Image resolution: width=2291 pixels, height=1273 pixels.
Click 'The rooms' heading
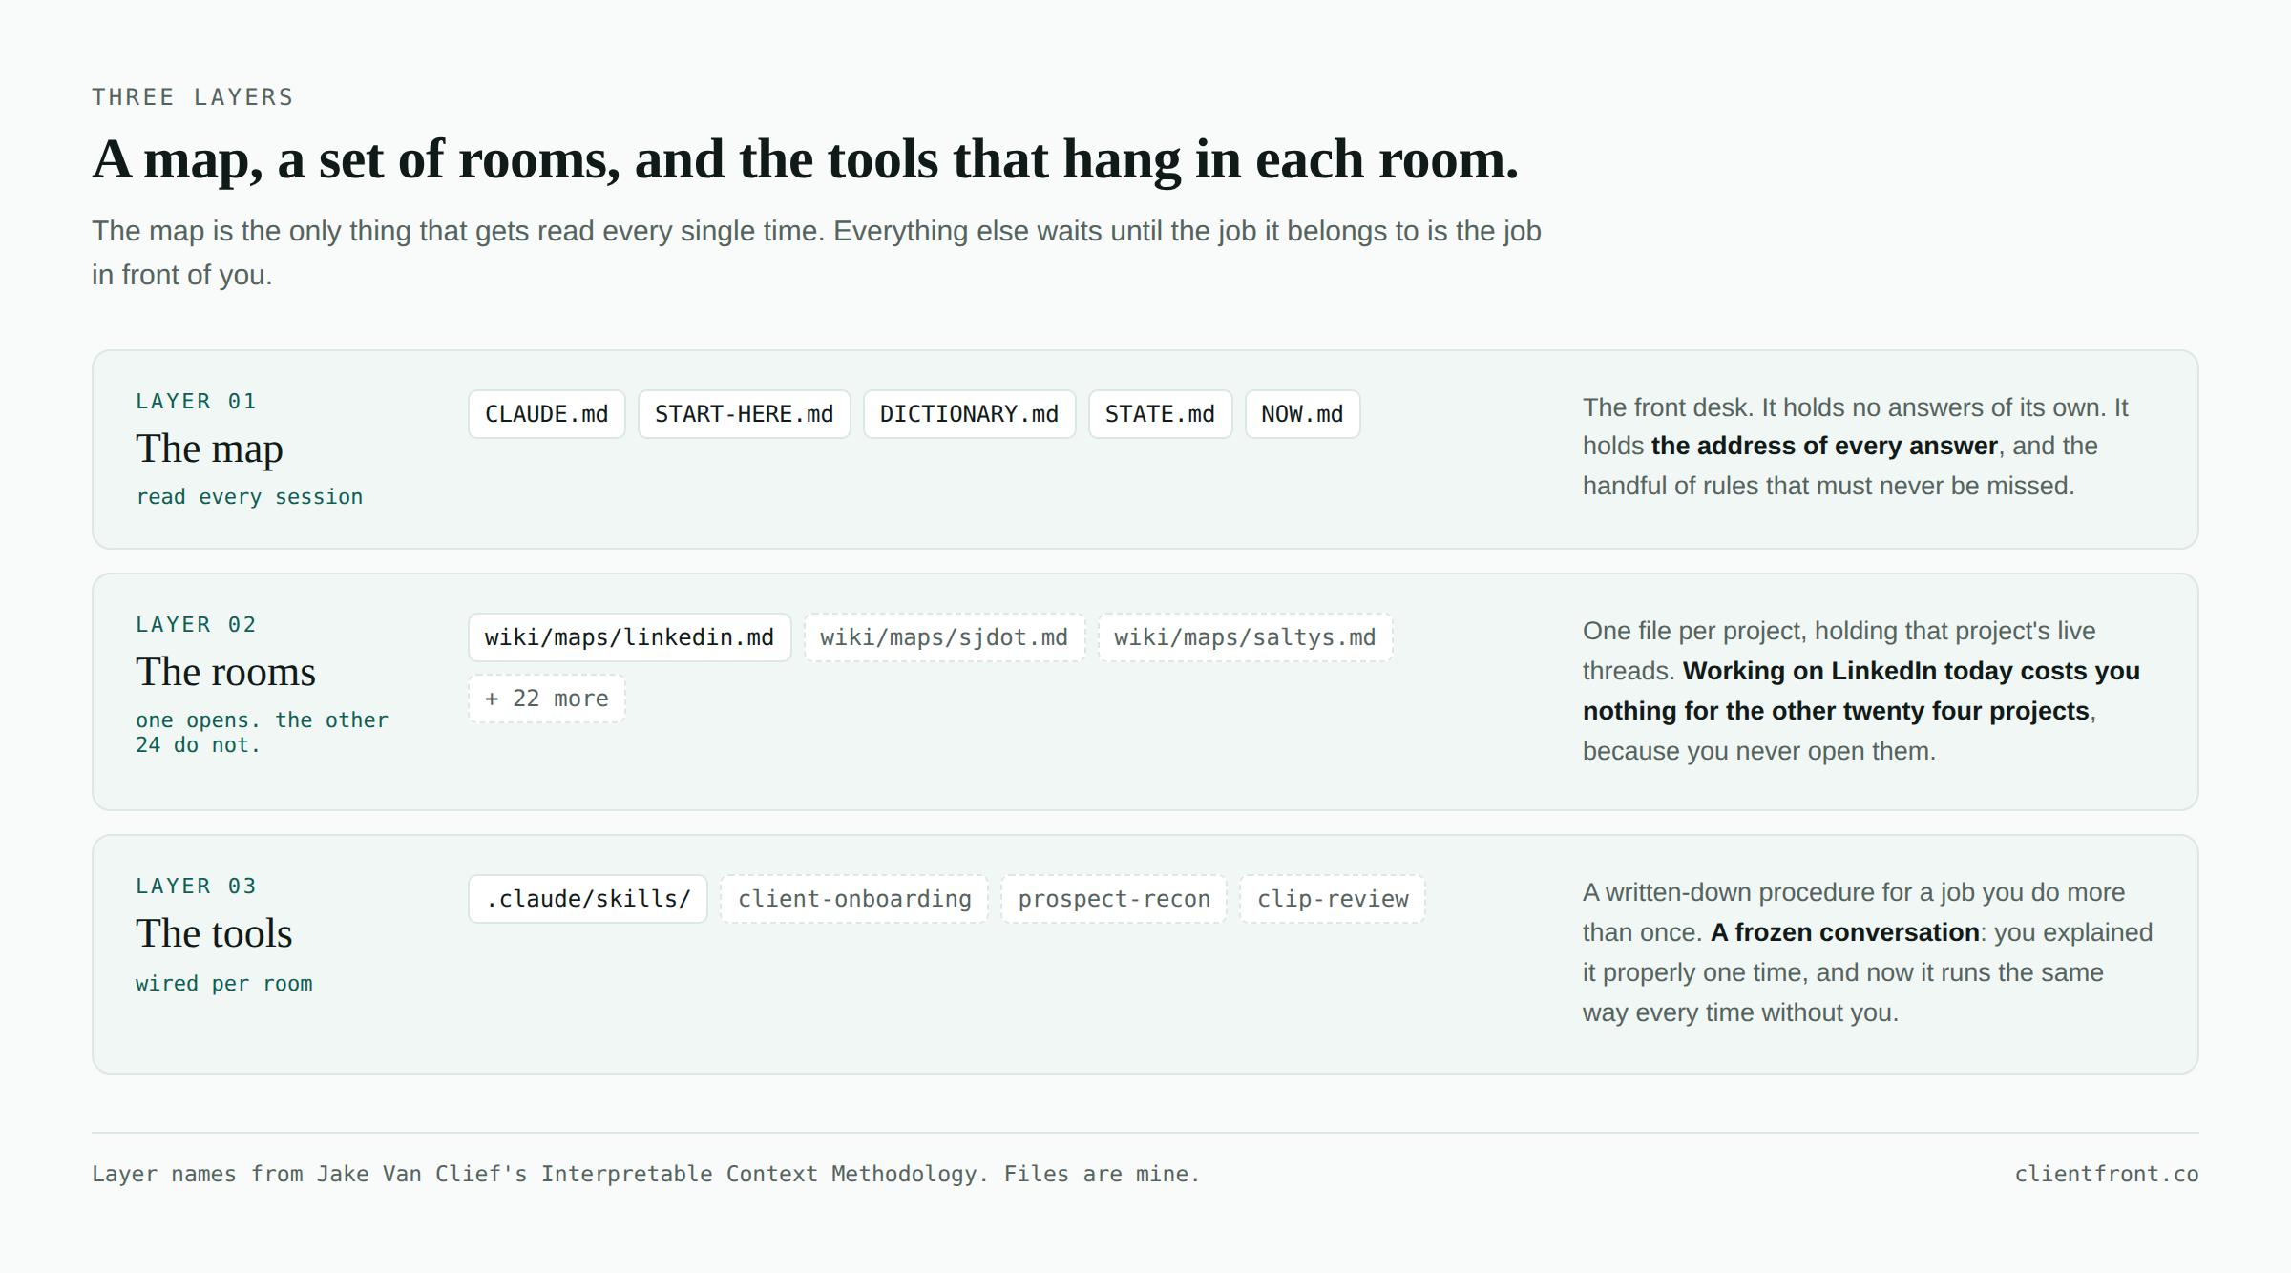(225, 672)
